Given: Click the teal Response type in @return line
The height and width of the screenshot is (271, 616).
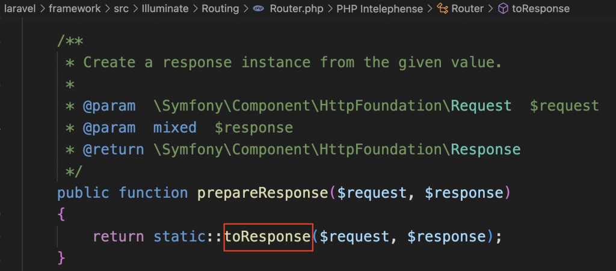Looking at the screenshot, I should [x=485, y=150].
